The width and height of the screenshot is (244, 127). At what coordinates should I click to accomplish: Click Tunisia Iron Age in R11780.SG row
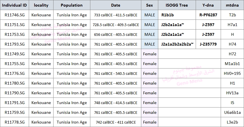(x=72, y=83)
